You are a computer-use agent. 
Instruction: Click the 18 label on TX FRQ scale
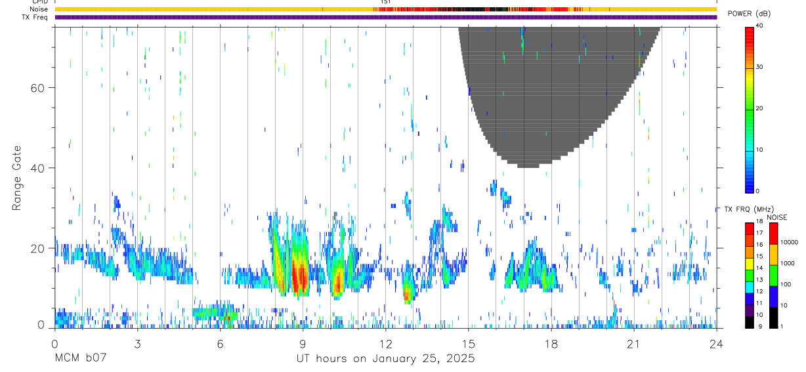(760, 222)
